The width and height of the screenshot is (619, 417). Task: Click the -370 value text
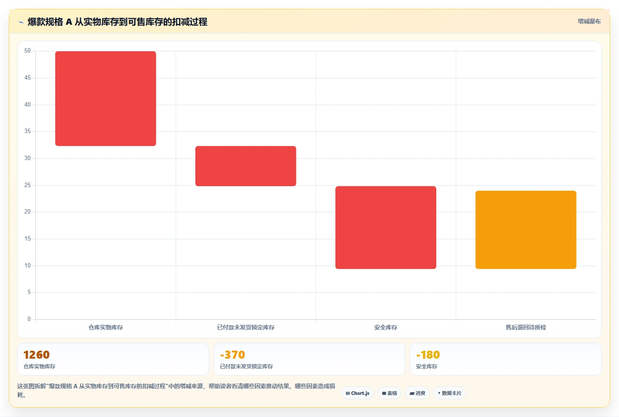click(232, 355)
